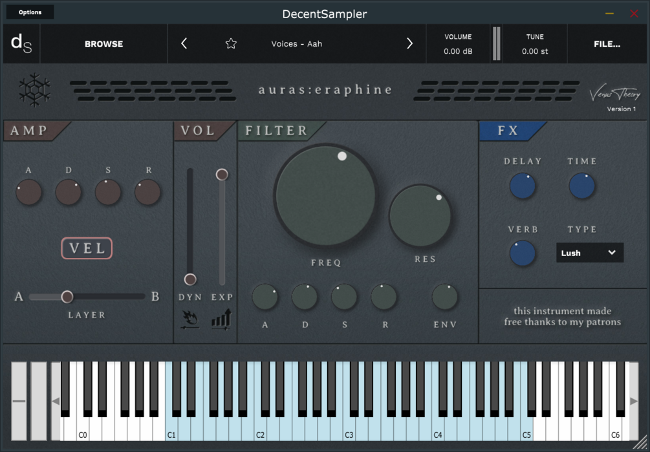Favorite the preset with the star icon
Screen dimensions: 650x452
point(231,43)
